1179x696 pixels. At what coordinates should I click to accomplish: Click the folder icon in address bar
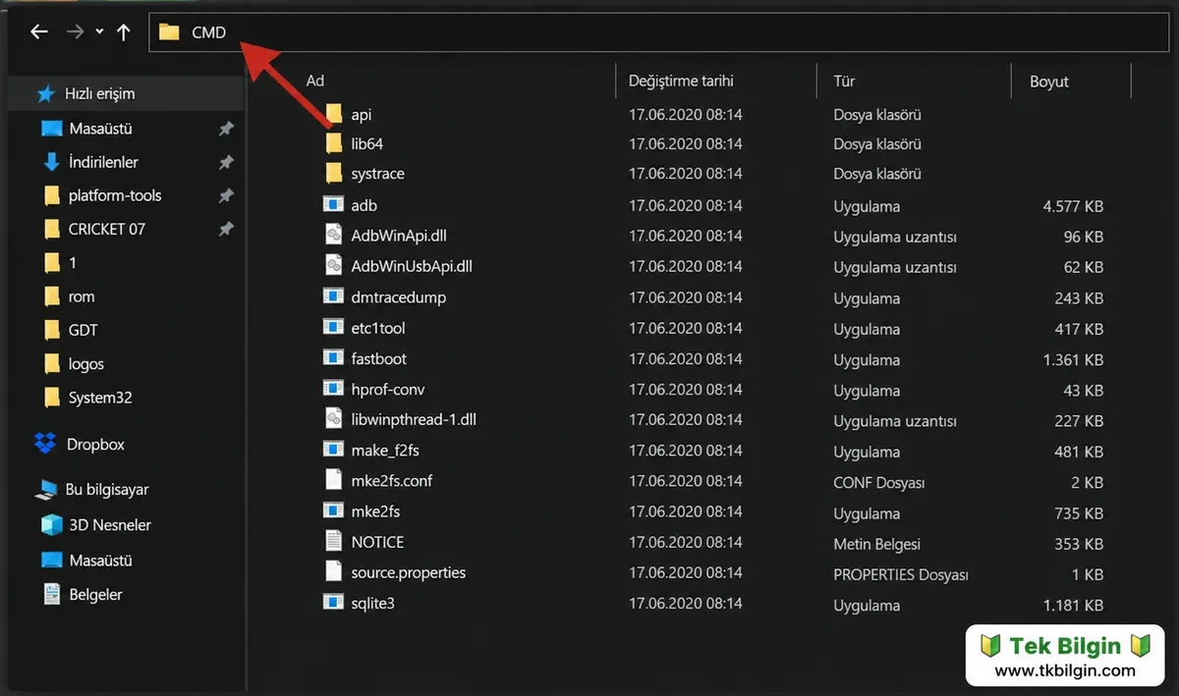169,32
